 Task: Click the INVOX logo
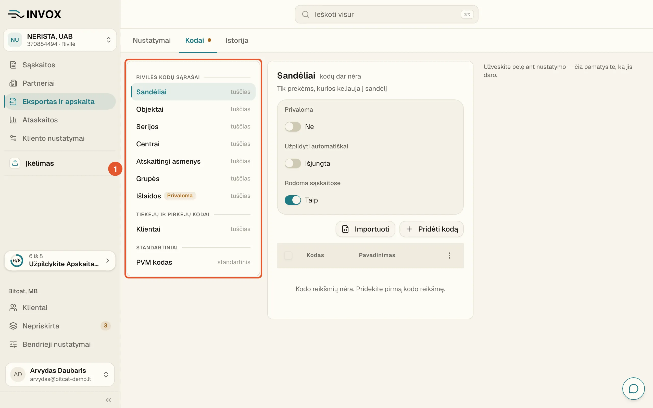[34, 14]
